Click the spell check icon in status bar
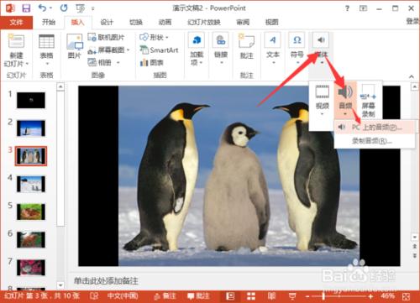The width and height of the screenshot is (420, 303). [94, 296]
